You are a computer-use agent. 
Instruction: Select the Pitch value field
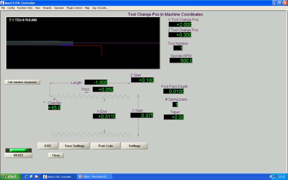click(103, 89)
